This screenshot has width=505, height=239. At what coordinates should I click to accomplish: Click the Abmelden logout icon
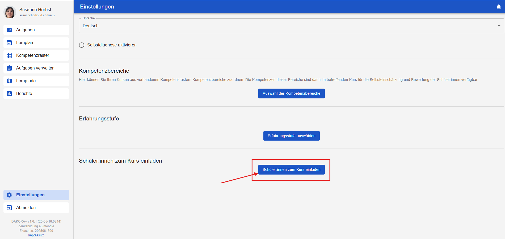click(9, 208)
